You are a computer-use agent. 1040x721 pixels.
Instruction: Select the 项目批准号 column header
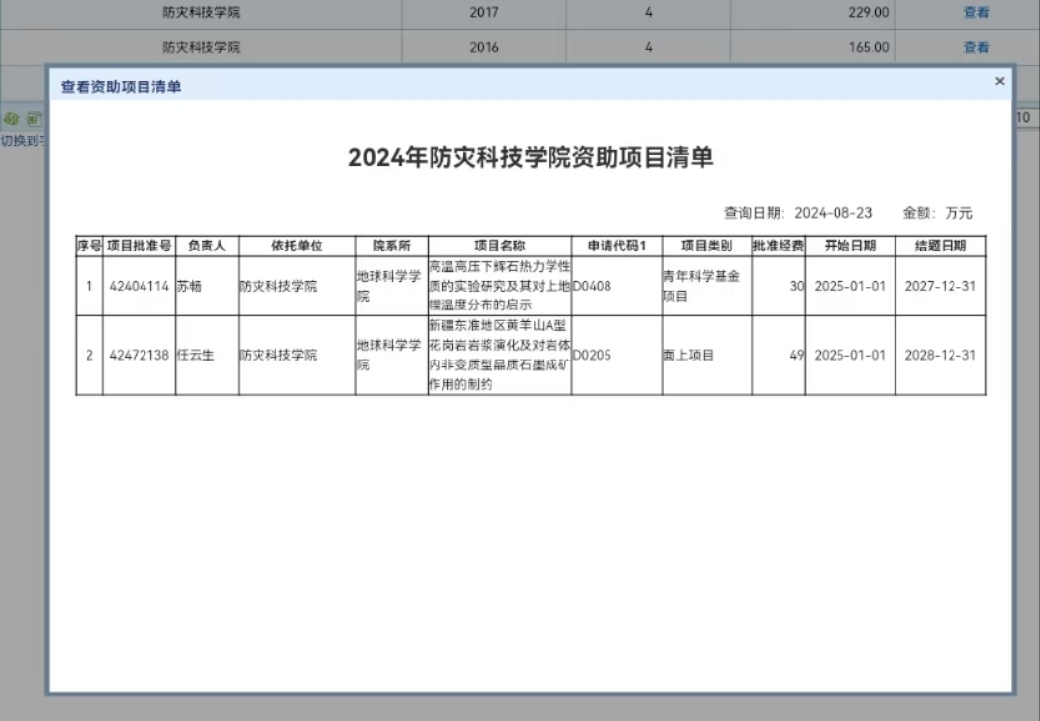pos(140,246)
